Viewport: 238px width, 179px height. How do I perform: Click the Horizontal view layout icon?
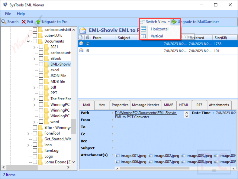[x=143, y=29]
